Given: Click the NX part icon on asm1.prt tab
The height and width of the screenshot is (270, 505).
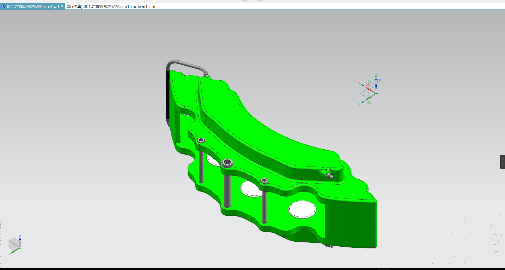Looking at the screenshot, I should click(3, 6).
